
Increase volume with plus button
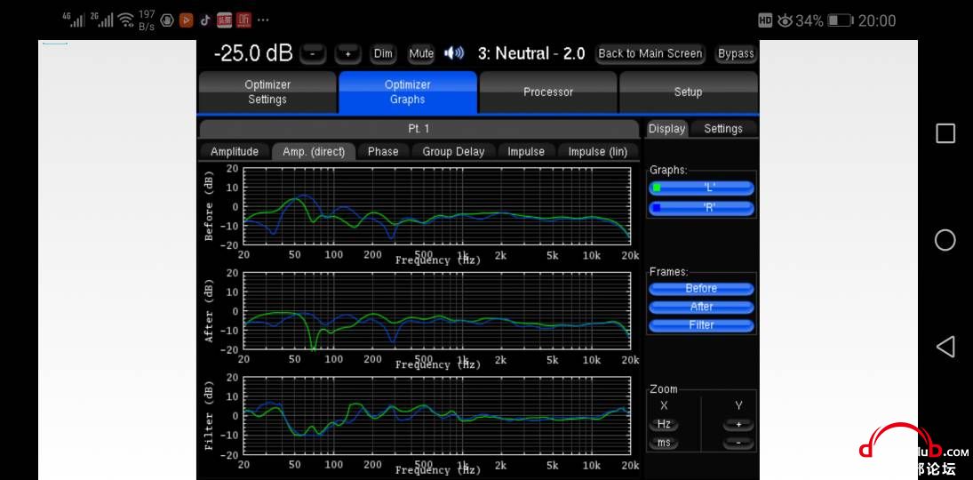tap(347, 54)
